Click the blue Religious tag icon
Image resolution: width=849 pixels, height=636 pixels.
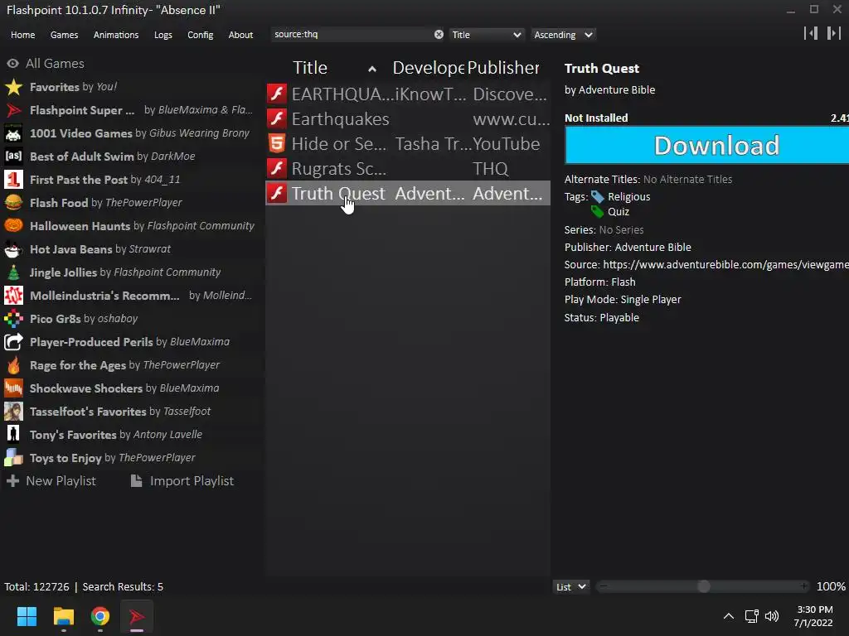click(x=597, y=197)
